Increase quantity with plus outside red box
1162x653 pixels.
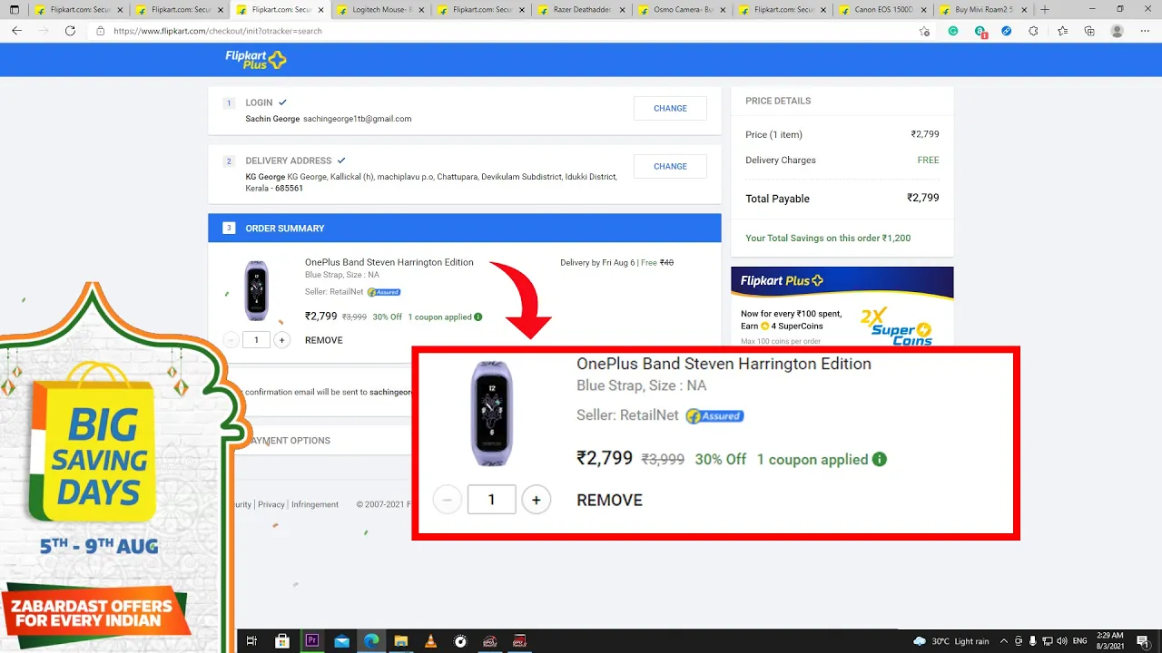[281, 340]
